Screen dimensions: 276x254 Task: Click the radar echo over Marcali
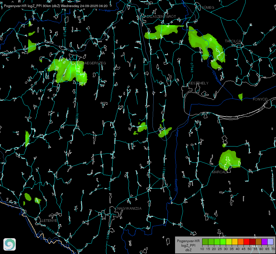click(229, 160)
